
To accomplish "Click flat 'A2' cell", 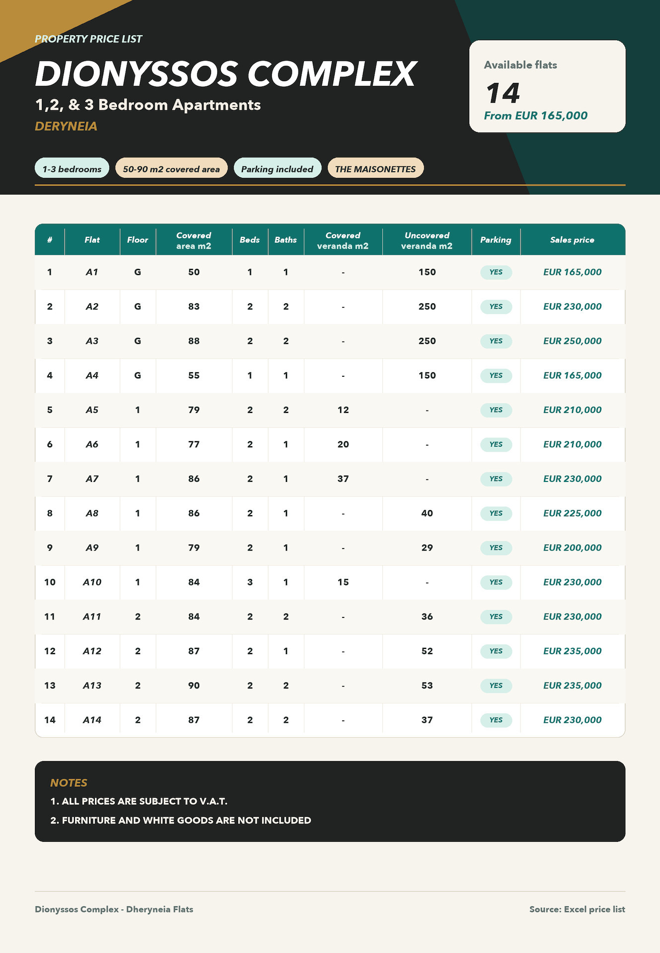I will pyautogui.click(x=92, y=306).
